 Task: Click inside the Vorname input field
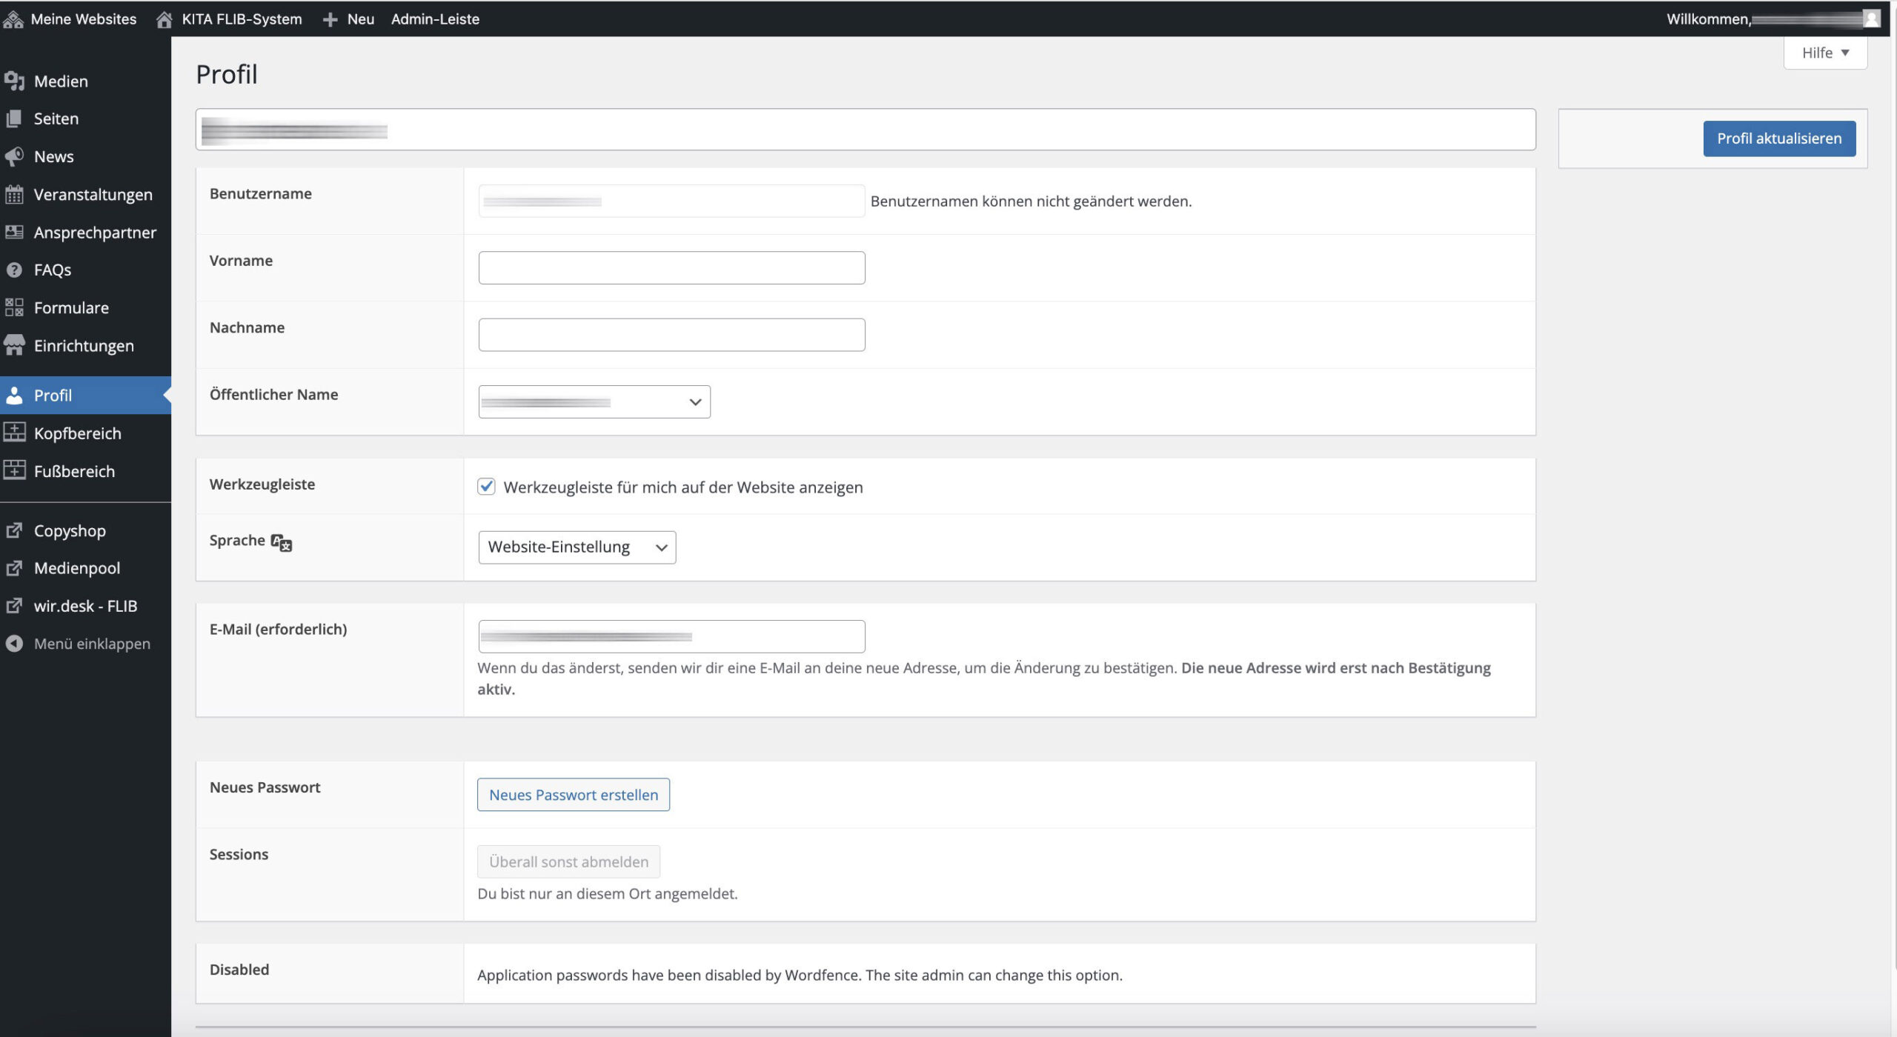point(671,267)
